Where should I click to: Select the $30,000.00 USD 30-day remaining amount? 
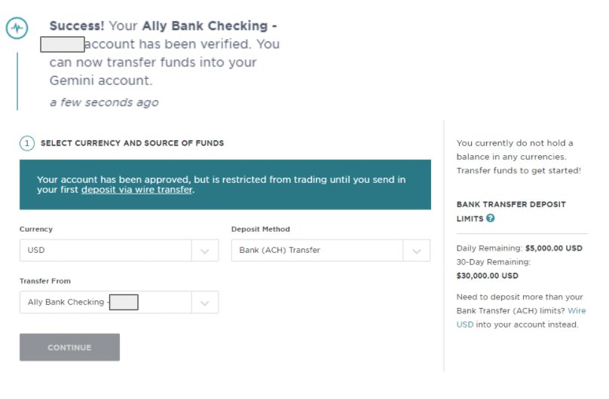487,276
